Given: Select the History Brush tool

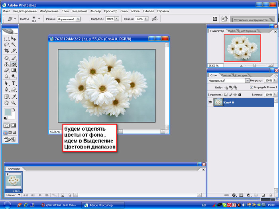Looking at the screenshot, I should 14,64.
